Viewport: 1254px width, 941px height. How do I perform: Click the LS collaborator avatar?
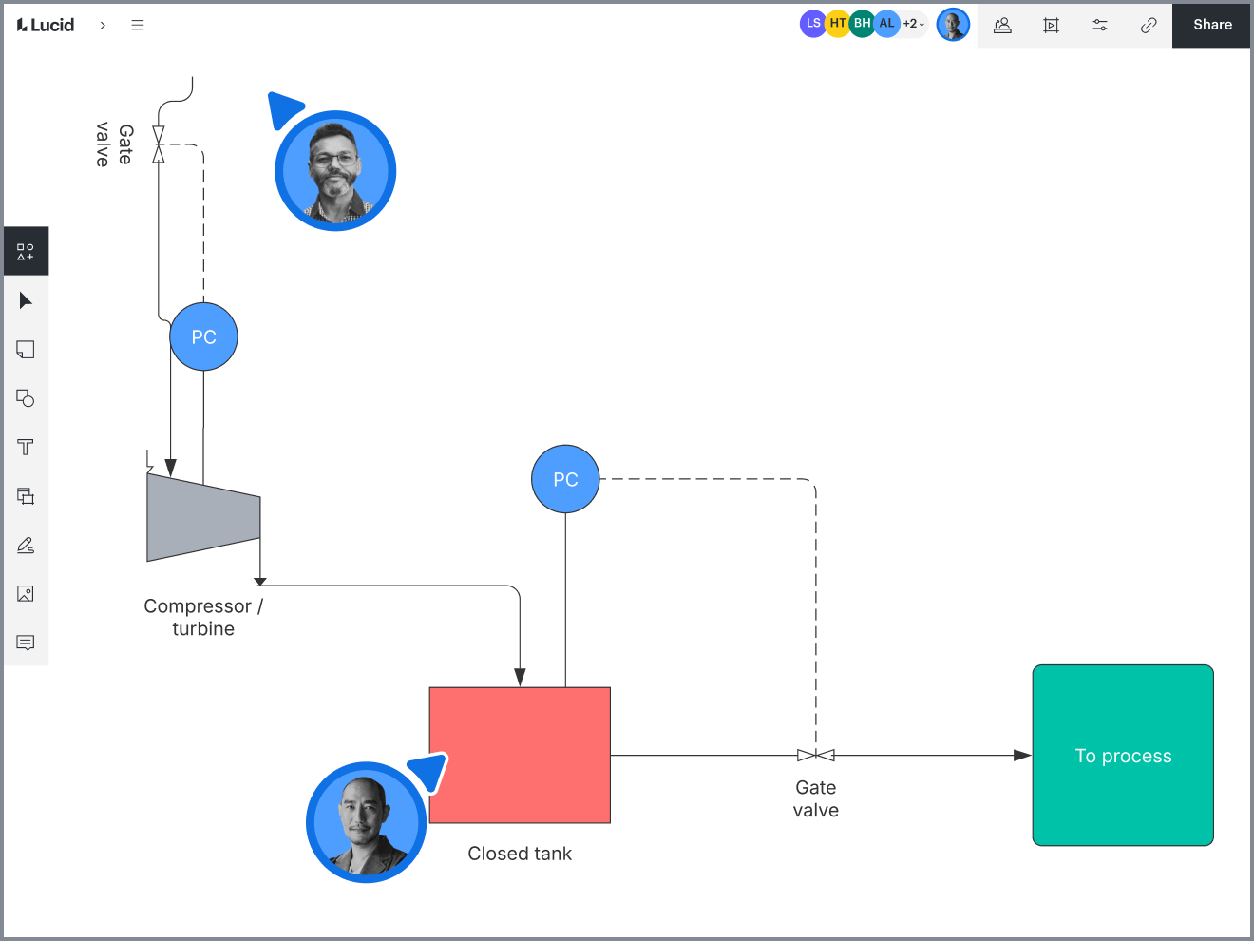[x=812, y=24]
